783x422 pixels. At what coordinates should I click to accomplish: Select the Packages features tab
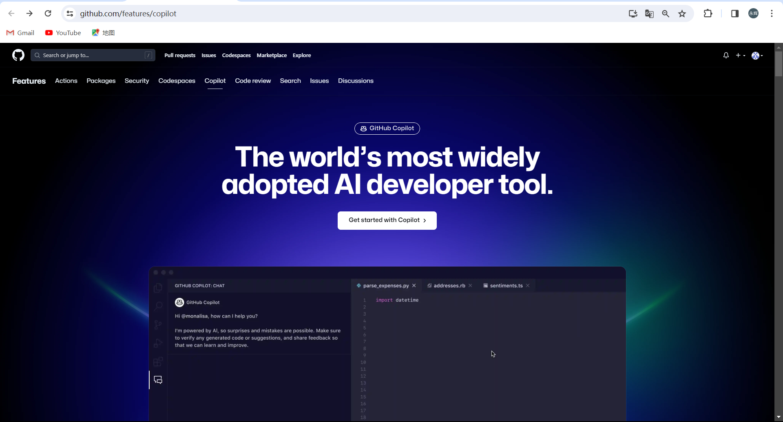[x=101, y=81]
